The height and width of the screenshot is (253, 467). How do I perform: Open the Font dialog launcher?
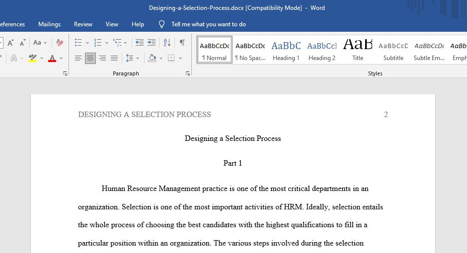click(x=65, y=73)
